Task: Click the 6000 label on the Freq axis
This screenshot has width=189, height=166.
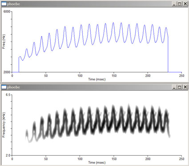Action: coord(7,12)
